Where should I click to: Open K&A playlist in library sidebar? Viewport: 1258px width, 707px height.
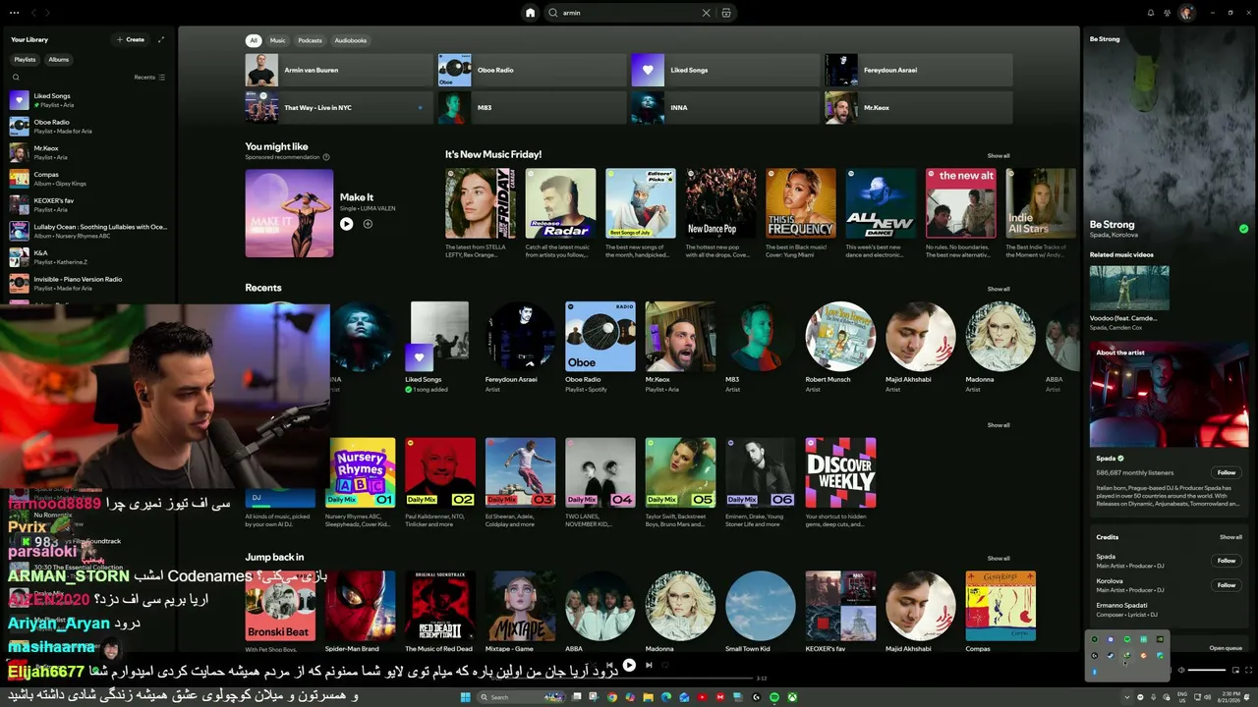click(x=88, y=257)
